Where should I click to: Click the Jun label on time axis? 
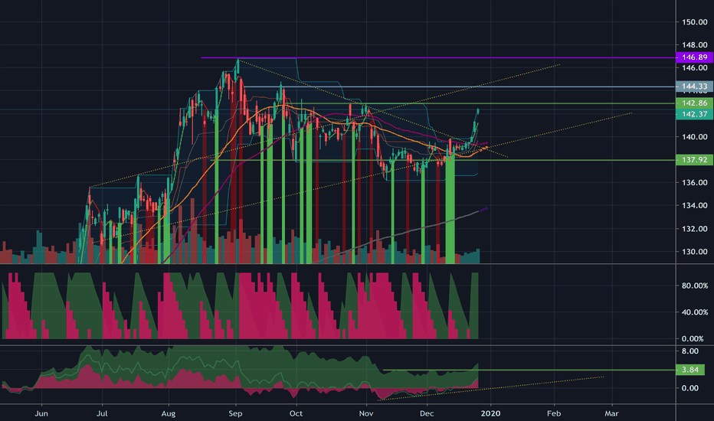tap(41, 413)
